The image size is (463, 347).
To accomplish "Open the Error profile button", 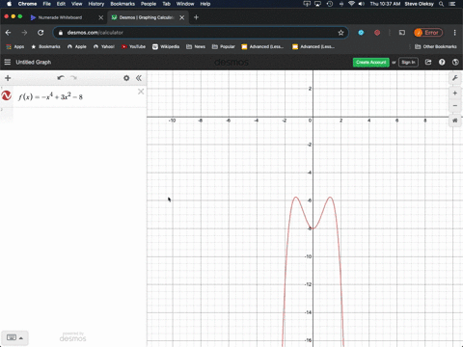I will (428, 33).
